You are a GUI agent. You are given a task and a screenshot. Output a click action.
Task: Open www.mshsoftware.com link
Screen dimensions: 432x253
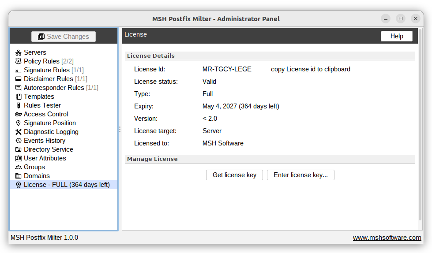tap(387, 238)
